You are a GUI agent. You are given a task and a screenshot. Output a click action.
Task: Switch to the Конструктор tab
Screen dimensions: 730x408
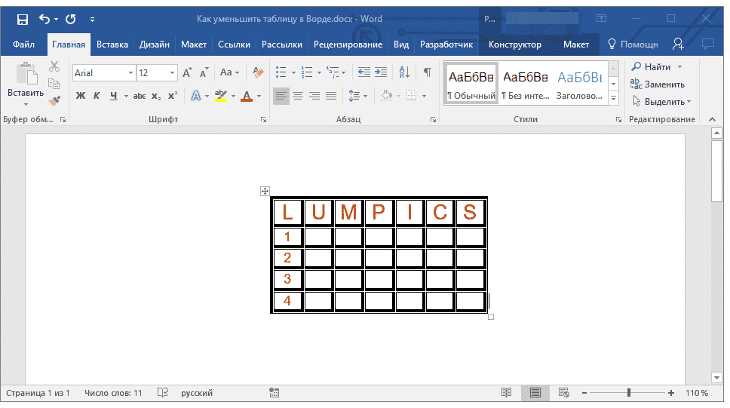point(515,44)
